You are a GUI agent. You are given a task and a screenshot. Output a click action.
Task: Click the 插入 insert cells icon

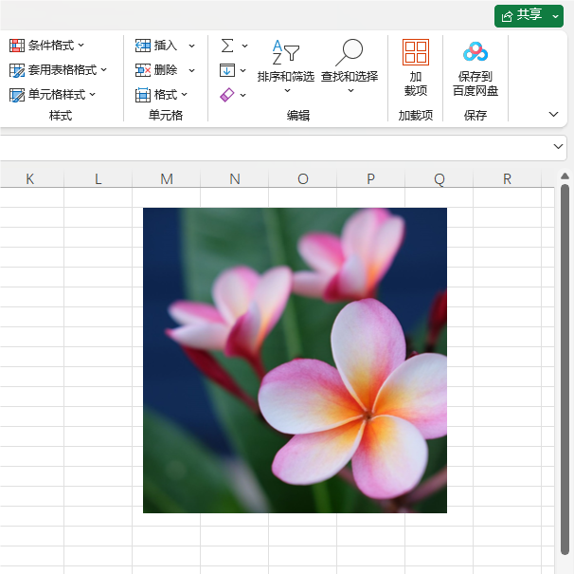tap(143, 46)
